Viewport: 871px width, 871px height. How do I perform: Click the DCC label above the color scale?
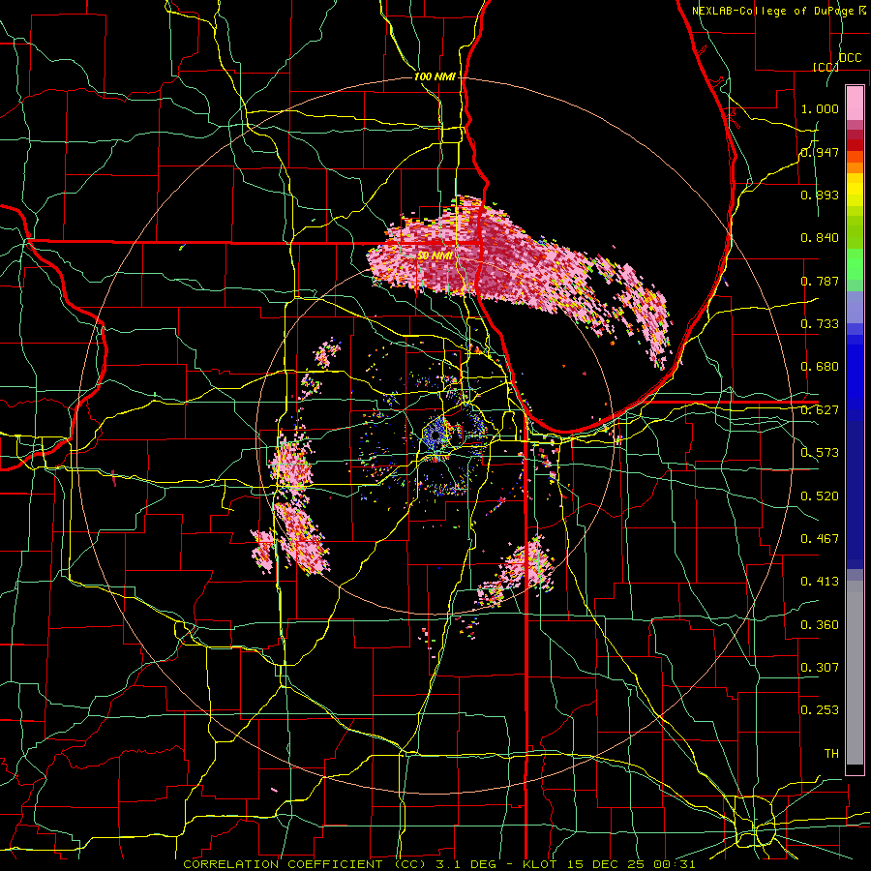(x=850, y=58)
